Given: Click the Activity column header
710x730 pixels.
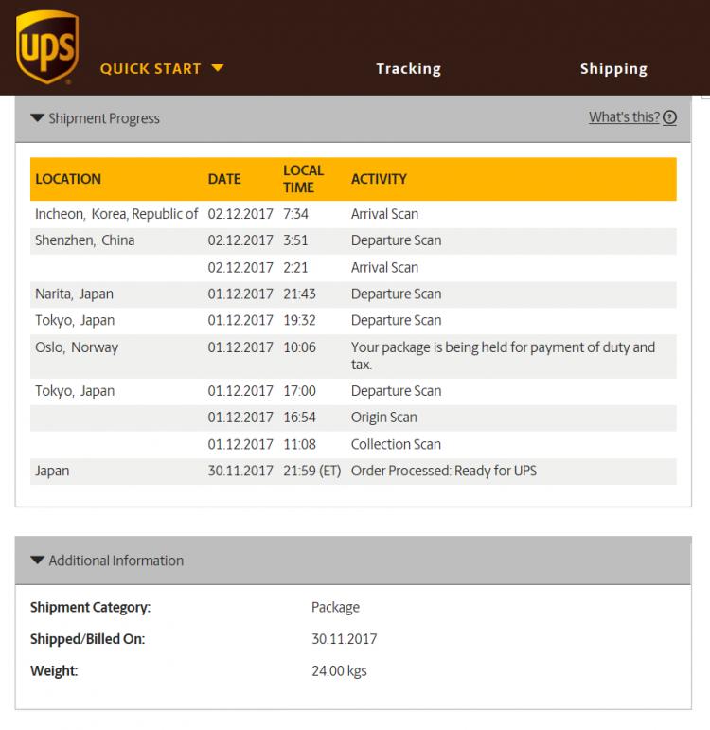Looking at the screenshot, I should pyautogui.click(x=379, y=179).
